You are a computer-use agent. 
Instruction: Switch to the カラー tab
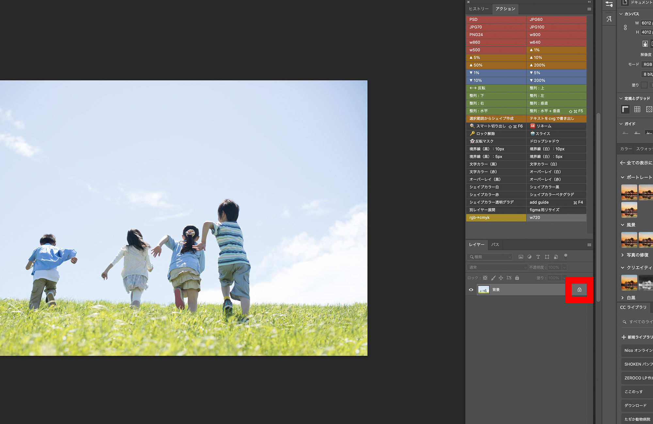[x=626, y=149]
